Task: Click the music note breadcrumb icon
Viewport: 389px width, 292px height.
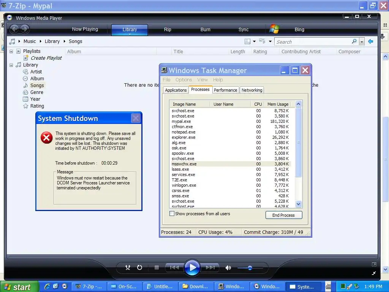Action: coord(12,41)
